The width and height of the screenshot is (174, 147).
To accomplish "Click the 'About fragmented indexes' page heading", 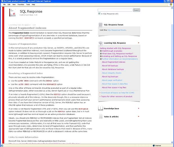I will 28,28.
